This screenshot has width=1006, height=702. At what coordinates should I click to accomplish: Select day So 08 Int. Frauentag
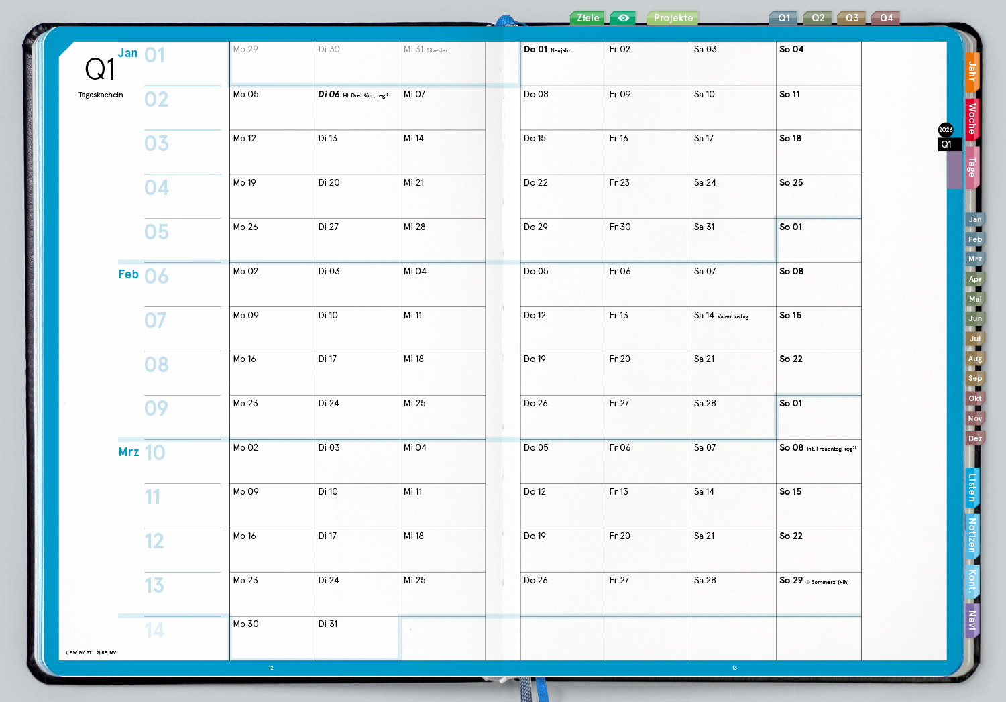click(x=818, y=461)
